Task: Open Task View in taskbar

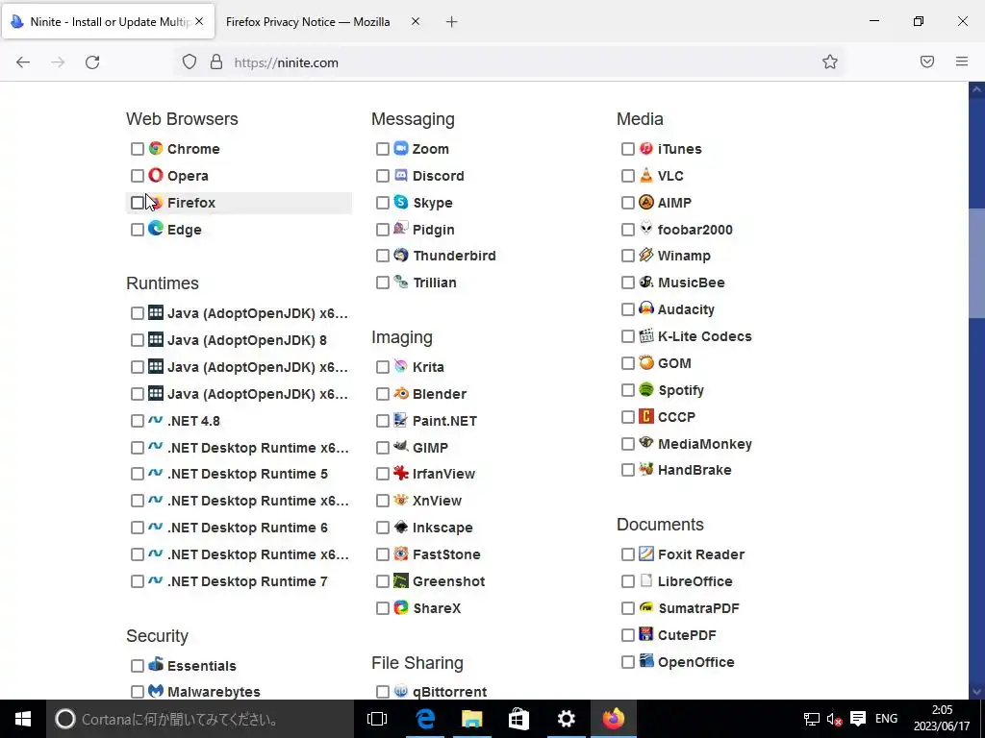Action: [377, 719]
